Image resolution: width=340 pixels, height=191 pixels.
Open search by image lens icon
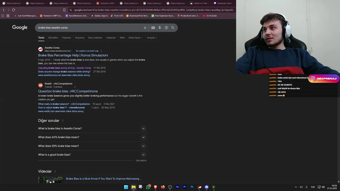pos(166,28)
